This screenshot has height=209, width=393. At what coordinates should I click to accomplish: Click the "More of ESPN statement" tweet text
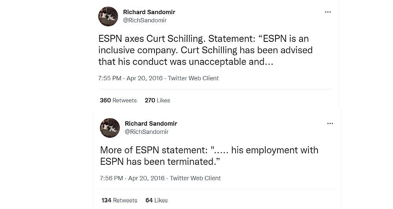[x=209, y=155]
